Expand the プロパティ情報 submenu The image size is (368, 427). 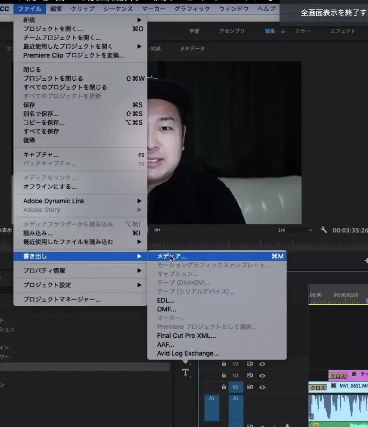coord(77,270)
